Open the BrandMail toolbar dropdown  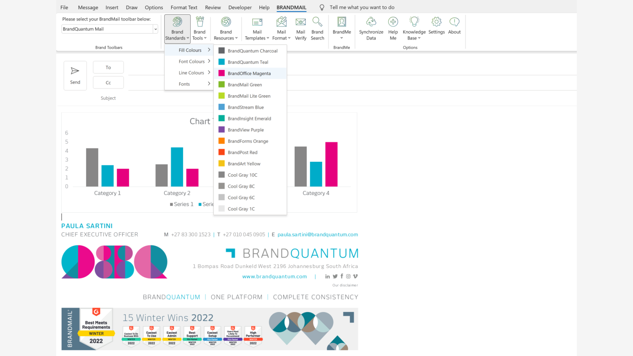(x=155, y=28)
